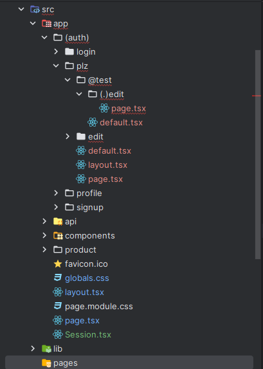Screen dimensions: 263x369
Task: Click the components folder icon
Action: 58,235
